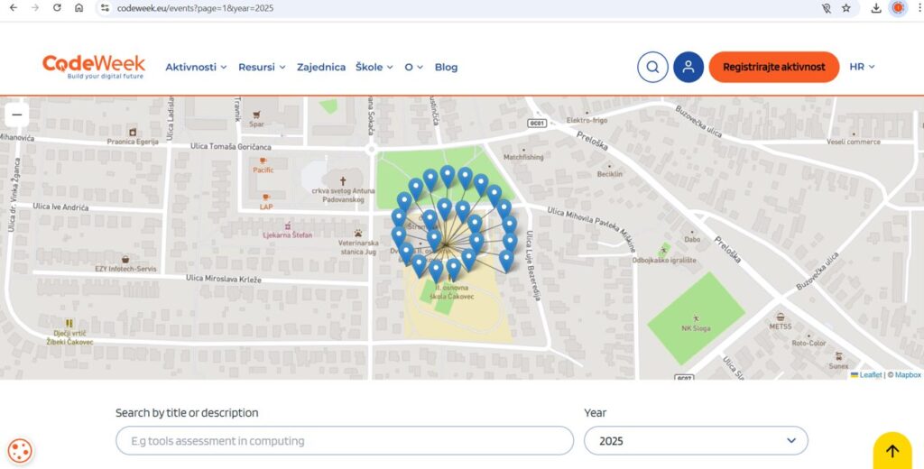924x469 pixels.
Task: Expand the Aktivnosti menu
Action: 196,67
